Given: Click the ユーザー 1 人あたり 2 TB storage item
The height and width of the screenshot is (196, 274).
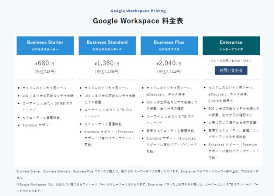Looking at the screenshot, I should [x=108, y=113].
